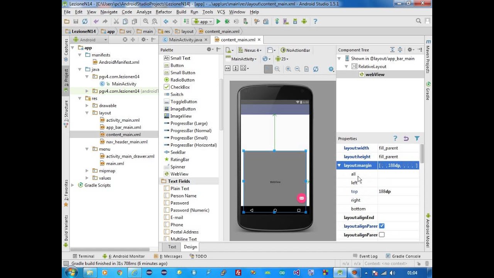Expand the mipmap folder in project tree
Image resolution: width=494 pixels, height=278 pixels.
87,171
